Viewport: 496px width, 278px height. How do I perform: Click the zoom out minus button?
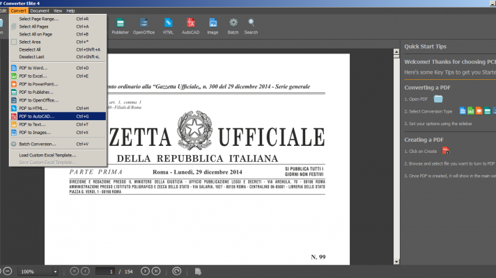[x=7, y=271]
